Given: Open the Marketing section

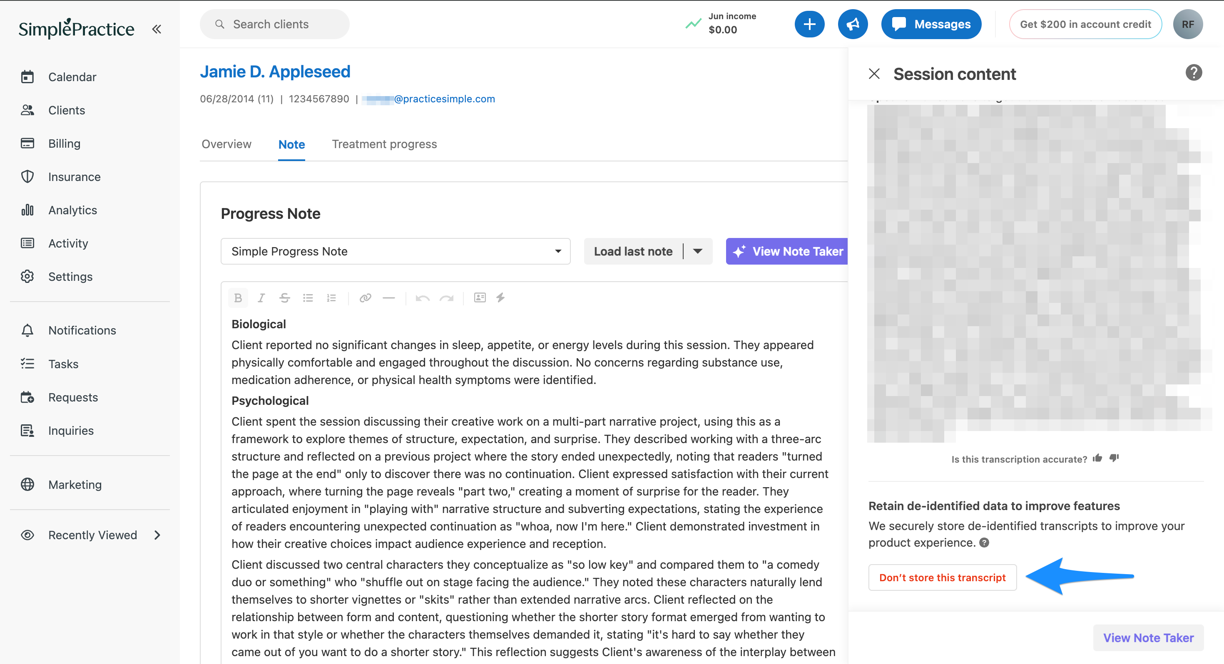Looking at the screenshot, I should tap(75, 484).
